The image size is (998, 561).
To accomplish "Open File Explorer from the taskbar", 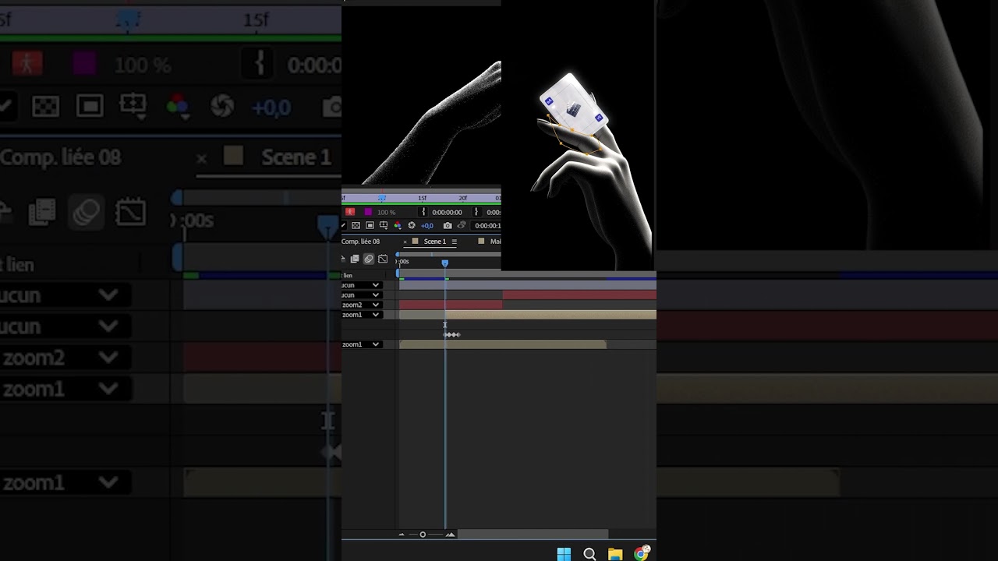I will (x=615, y=554).
